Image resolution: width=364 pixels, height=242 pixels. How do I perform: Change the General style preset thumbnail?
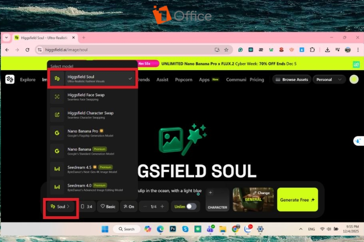[x=253, y=199]
